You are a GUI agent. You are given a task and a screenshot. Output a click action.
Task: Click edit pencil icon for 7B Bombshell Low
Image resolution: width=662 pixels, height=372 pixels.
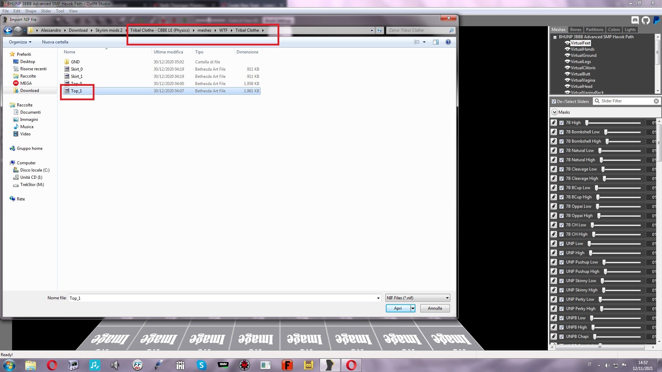coord(554,132)
